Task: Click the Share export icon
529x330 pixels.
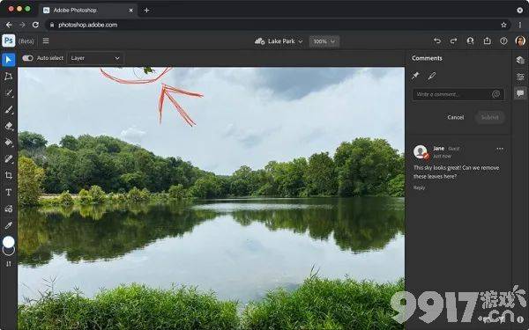Action: (x=487, y=40)
